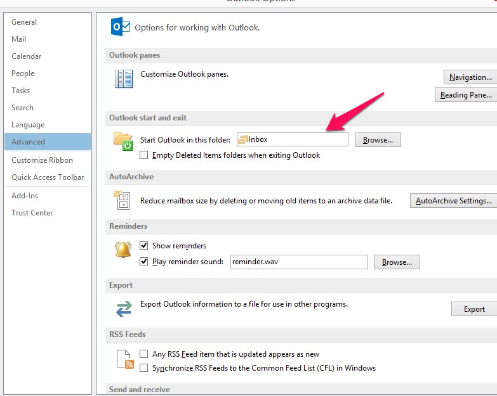Click the reminders bell icon
The image size is (497, 396).
click(123, 250)
